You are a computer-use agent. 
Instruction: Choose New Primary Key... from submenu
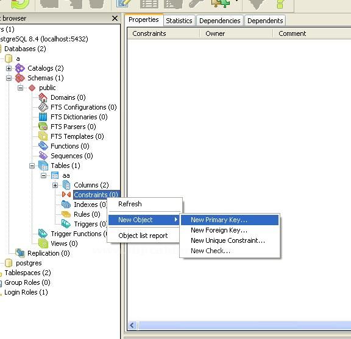pyautogui.click(x=230, y=220)
